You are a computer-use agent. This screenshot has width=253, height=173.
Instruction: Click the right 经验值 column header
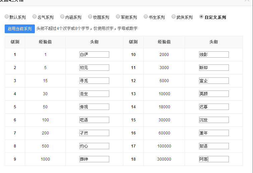[164, 42]
